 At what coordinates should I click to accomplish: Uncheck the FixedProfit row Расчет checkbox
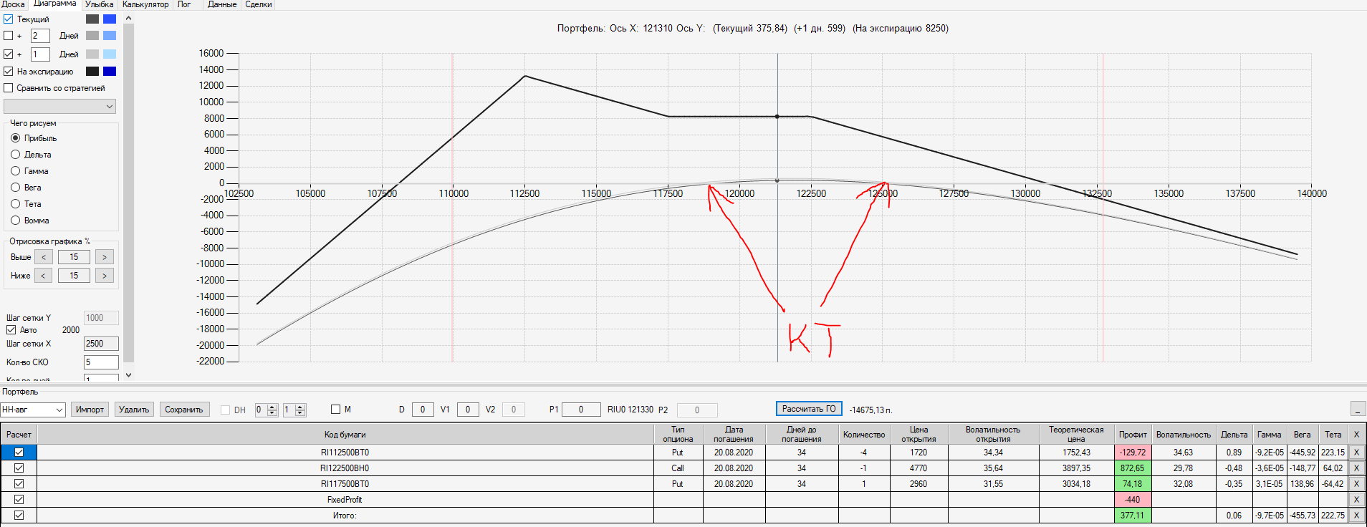[19, 500]
